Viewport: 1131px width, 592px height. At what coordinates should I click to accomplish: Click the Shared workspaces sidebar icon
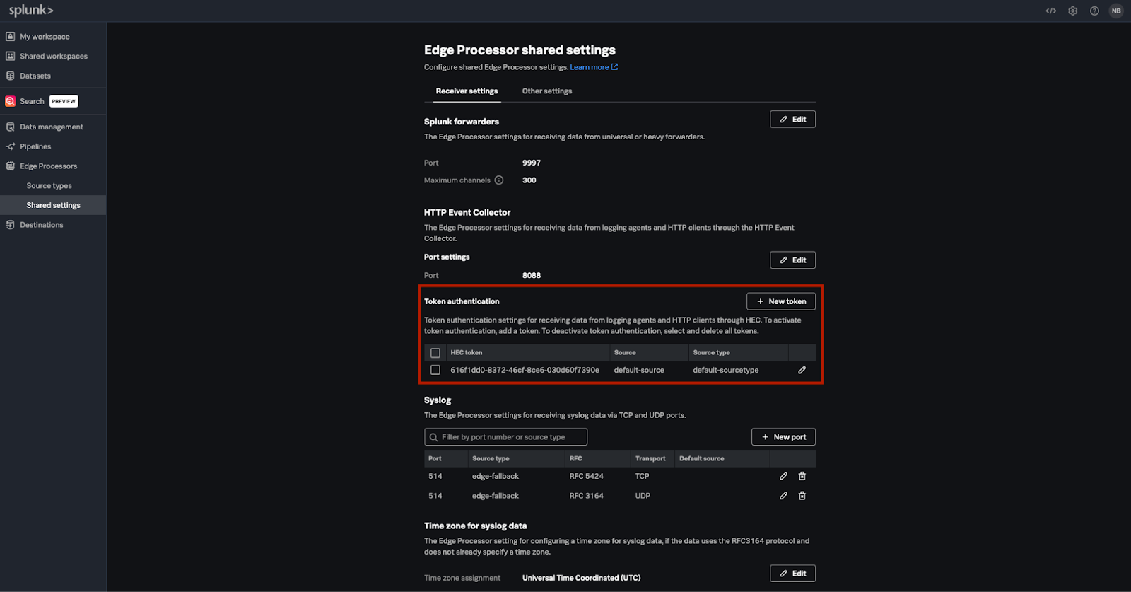[x=11, y=56]
